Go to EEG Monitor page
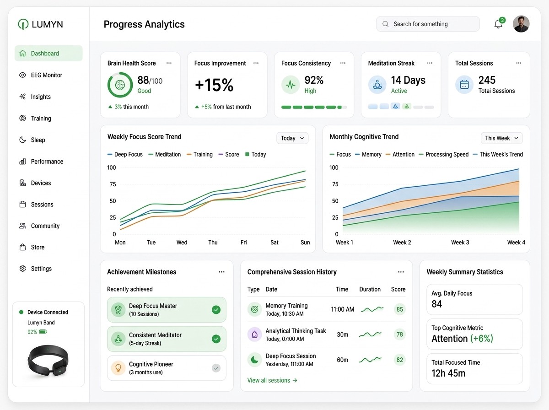549x410 pixels. point(48,75)
